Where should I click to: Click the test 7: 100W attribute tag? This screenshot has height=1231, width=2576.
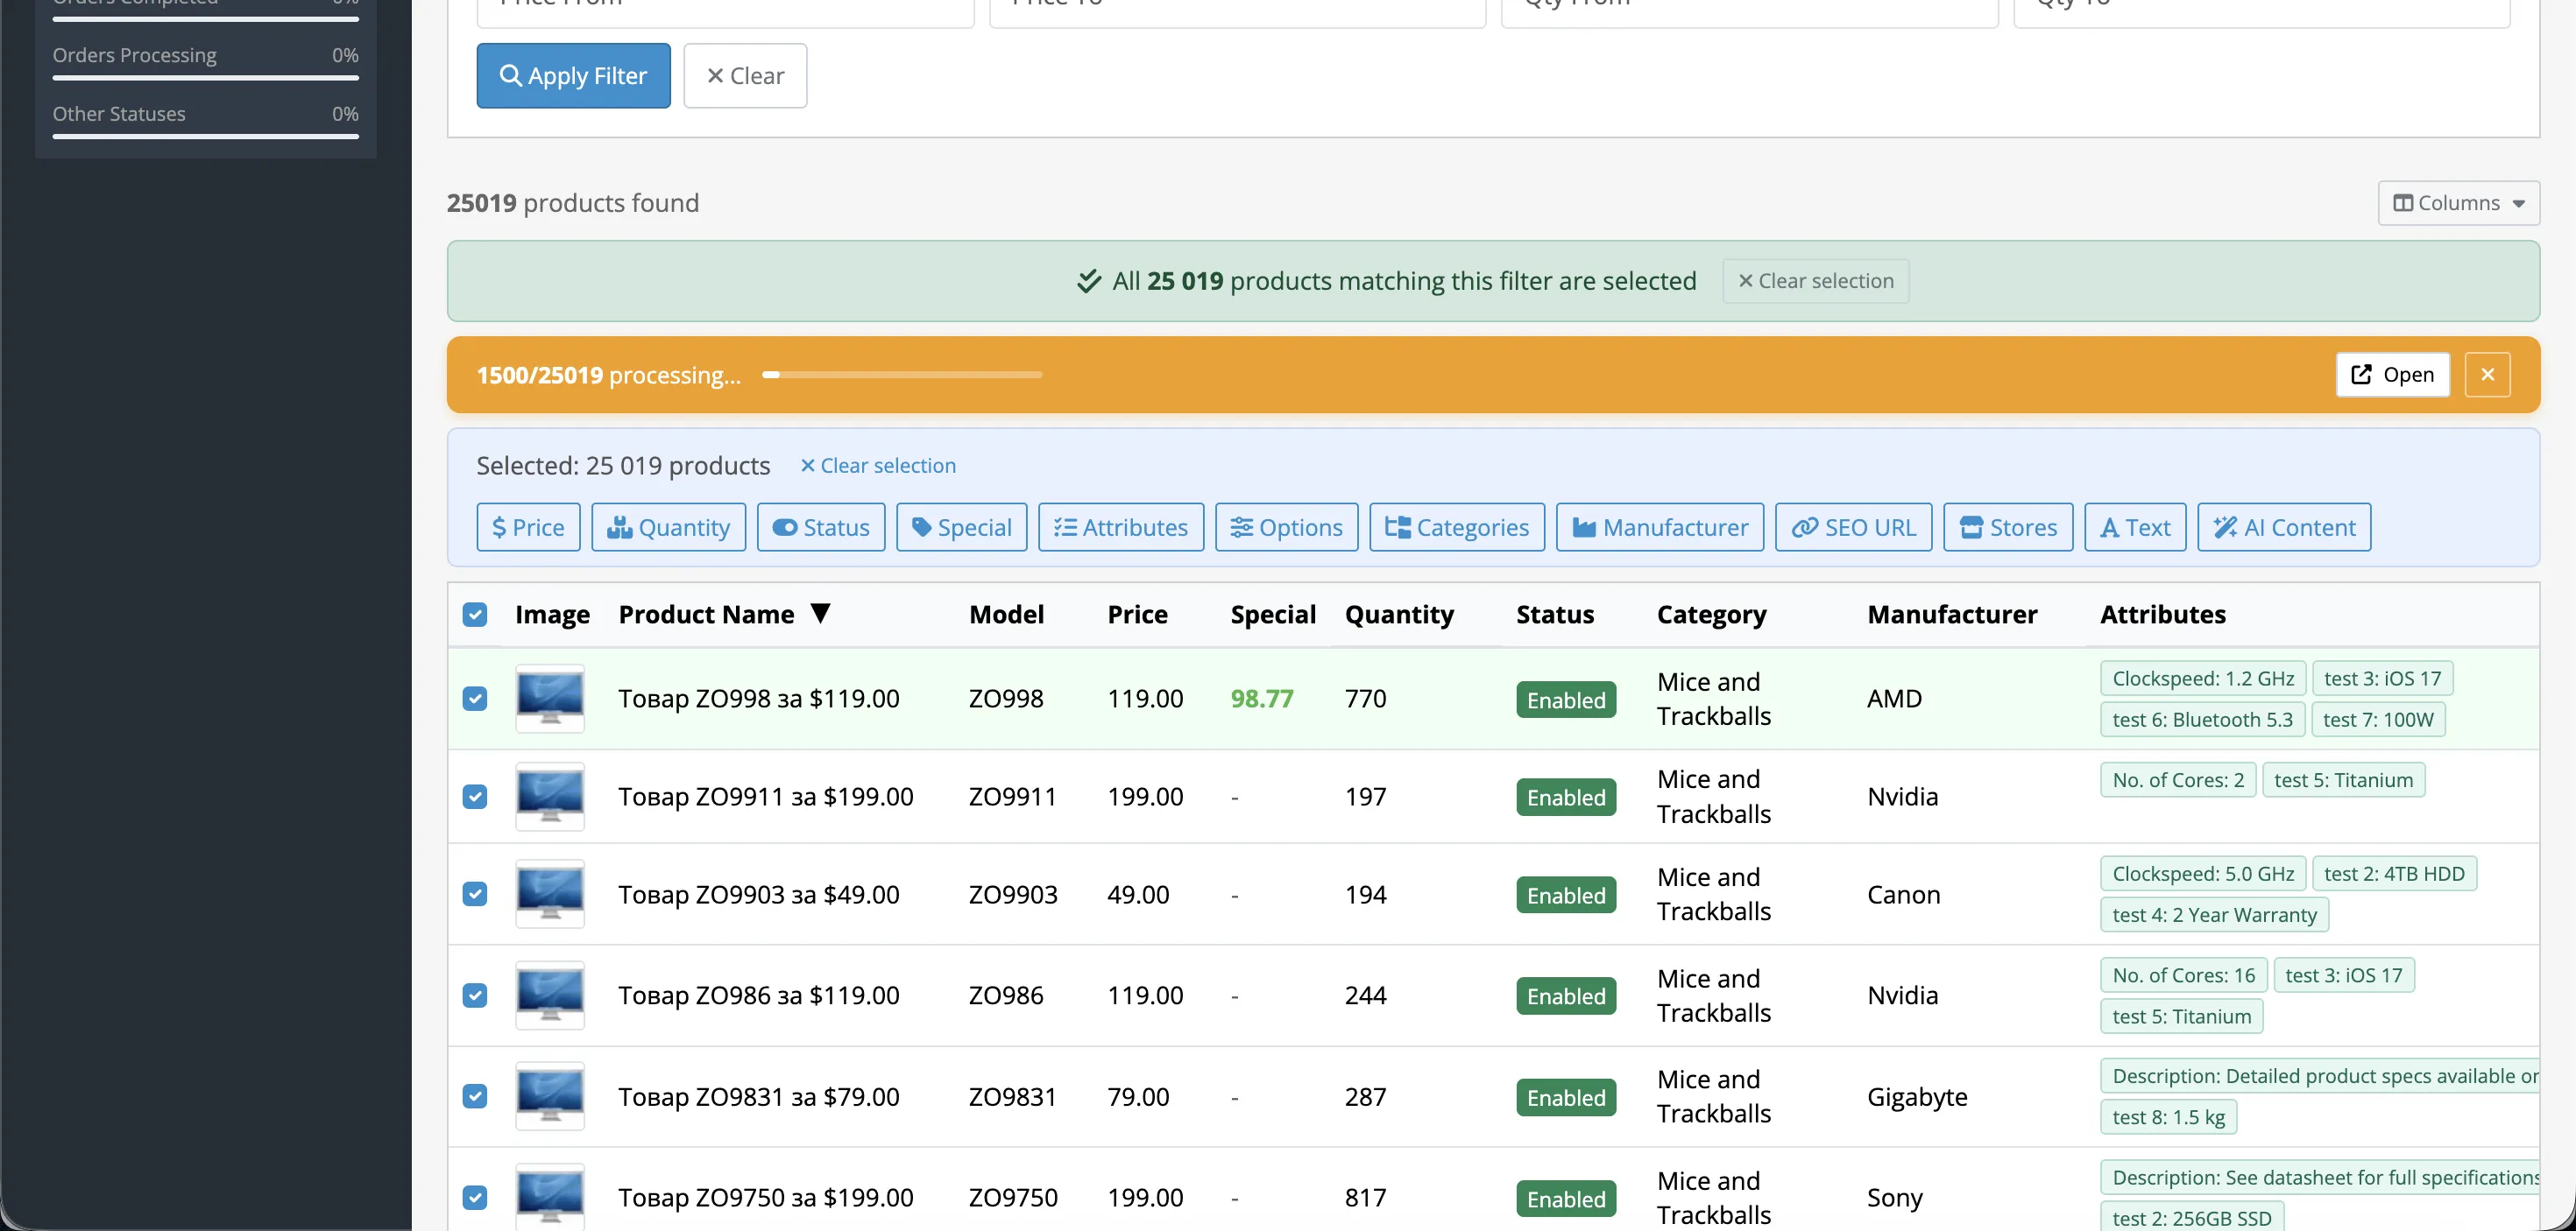point(2378,720)
